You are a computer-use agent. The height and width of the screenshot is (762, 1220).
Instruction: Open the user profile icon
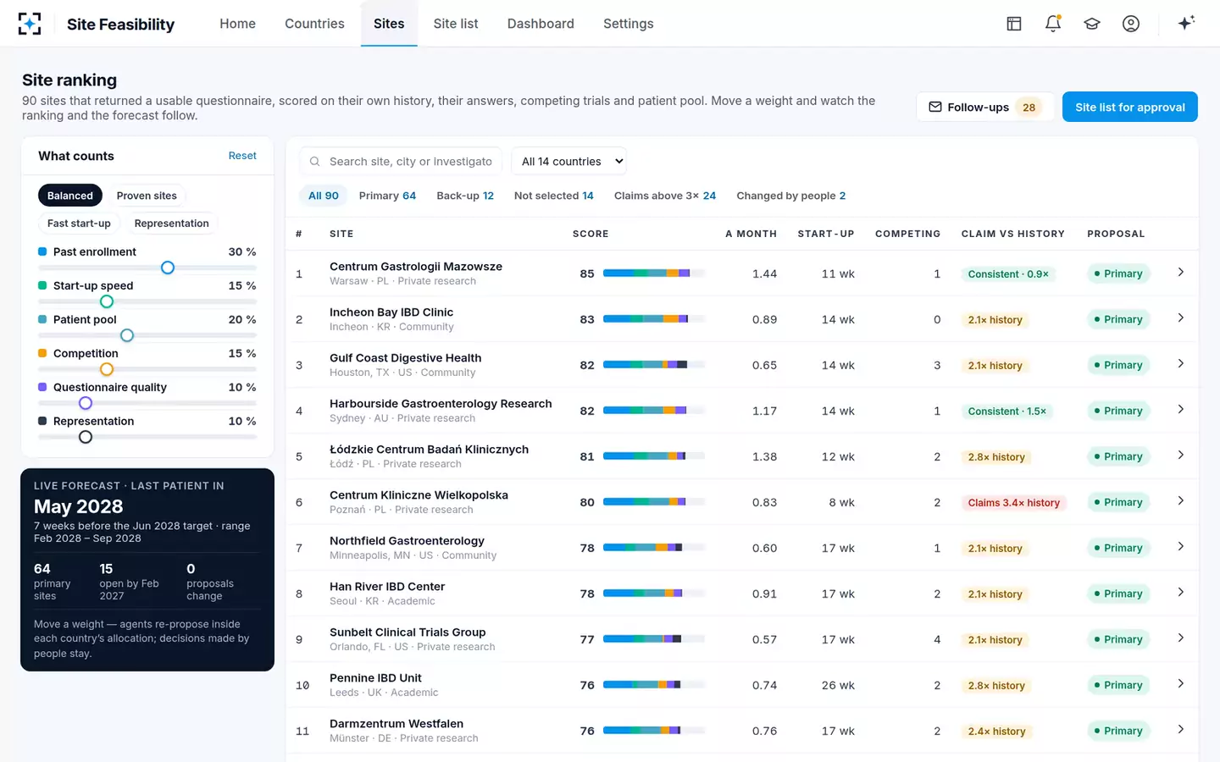(x=1131, y=24)
